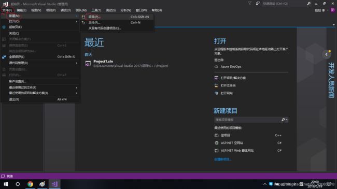This screenshot has height=189, width=337.
Task: Open the Windows Start menu
Action: [x=6, y=184]
